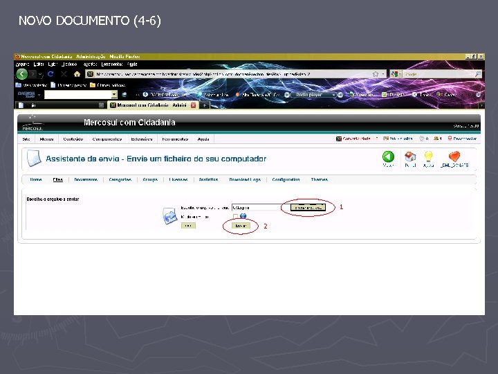498x374 pixels.
Task: Expand the Radio player station dropdown
Action: (333, 95)
